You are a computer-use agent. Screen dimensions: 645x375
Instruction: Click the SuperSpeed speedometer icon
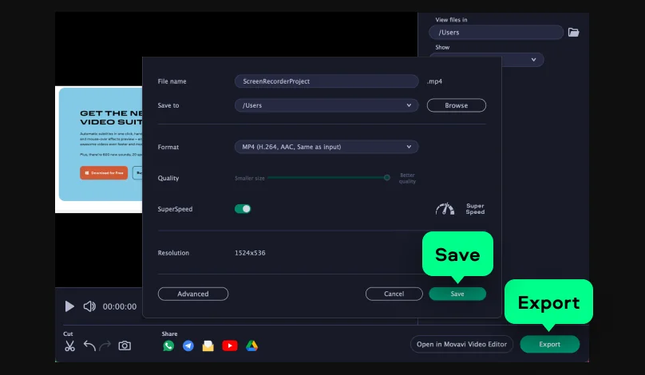pos(445,209)
